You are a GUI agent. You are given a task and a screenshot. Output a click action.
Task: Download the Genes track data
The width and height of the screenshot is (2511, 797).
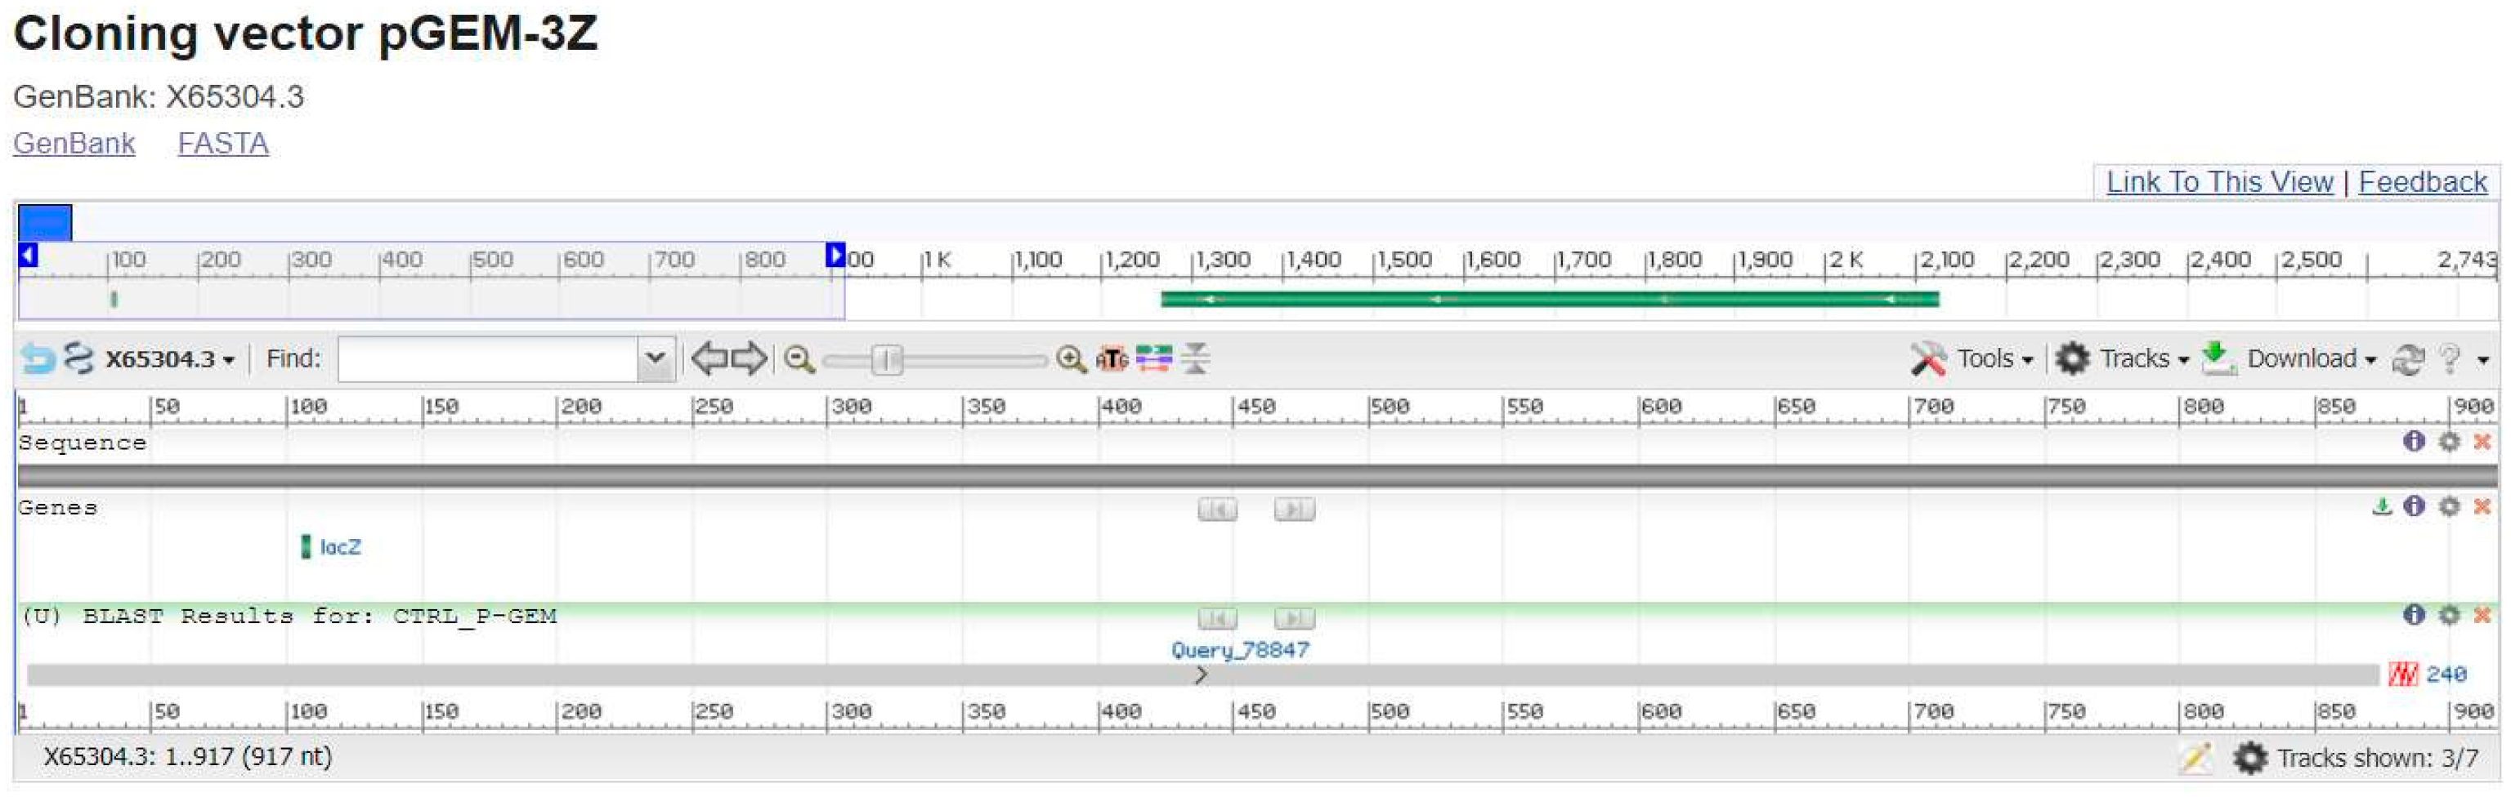click(2381, 506)
